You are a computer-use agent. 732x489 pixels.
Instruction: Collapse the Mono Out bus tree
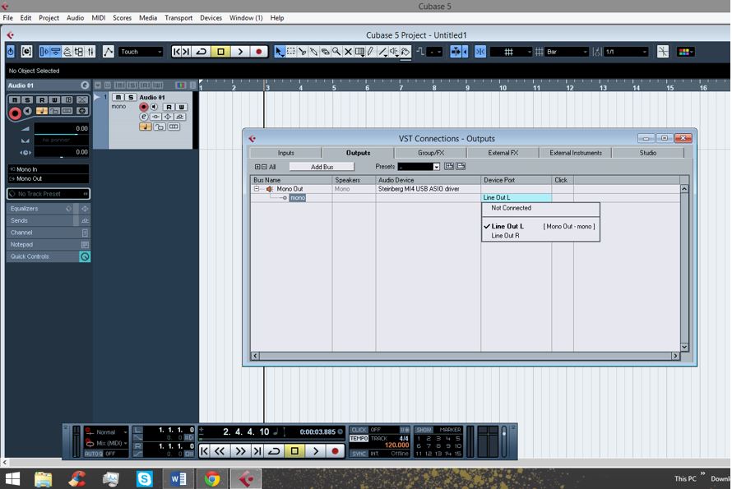257,189
